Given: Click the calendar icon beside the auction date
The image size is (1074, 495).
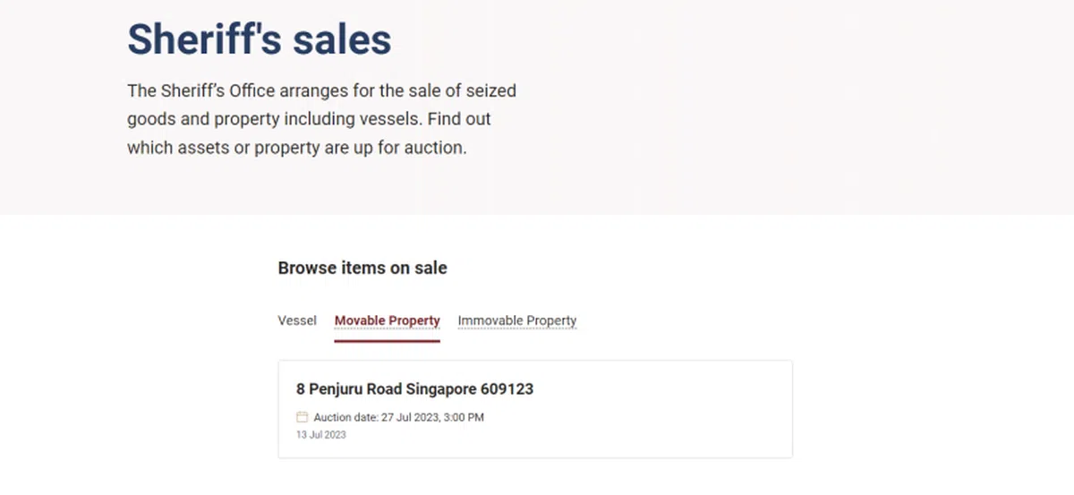Looking at the screenshot, I should pyautogui.click(x=302, y=417).
